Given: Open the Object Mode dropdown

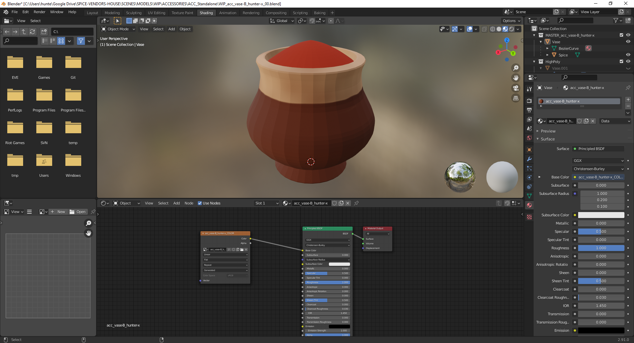Looking at the screenshot, I should click(x=118, y=29).
